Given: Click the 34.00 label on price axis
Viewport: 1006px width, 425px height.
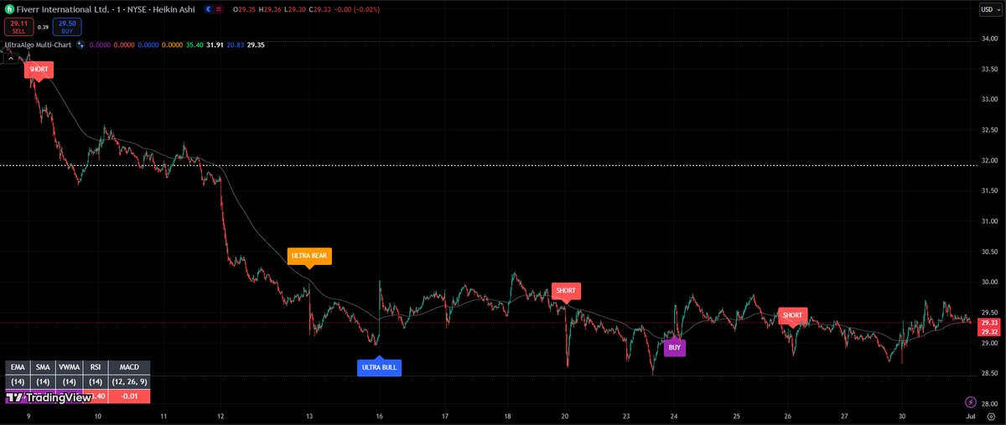Looking at the screenshot, I should [989, 39].
